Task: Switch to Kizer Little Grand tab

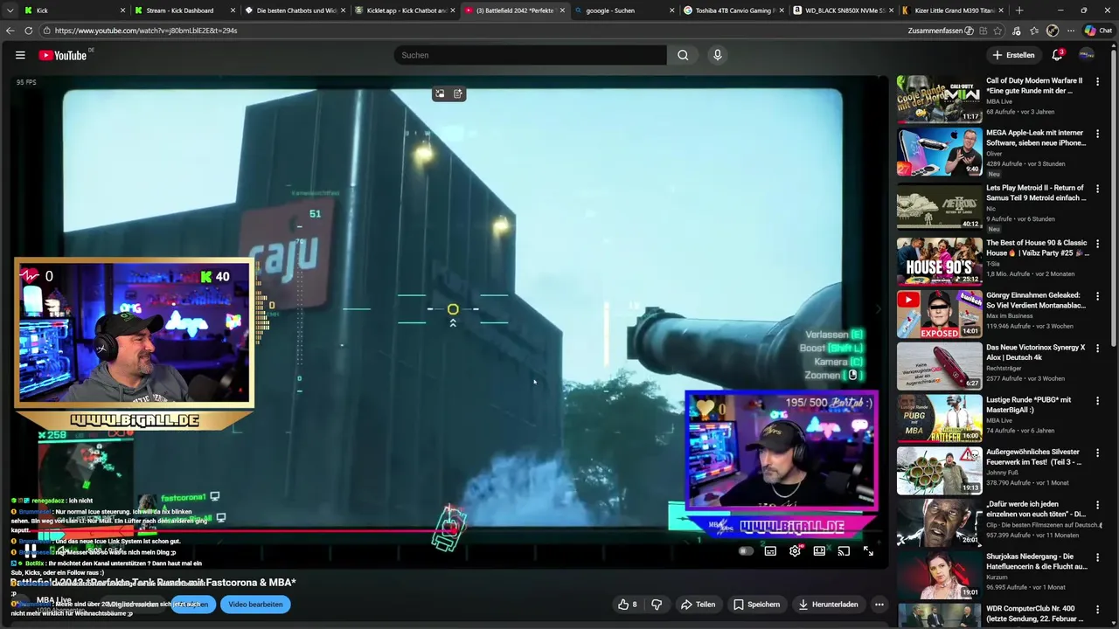Action: (x=953, y=10)
